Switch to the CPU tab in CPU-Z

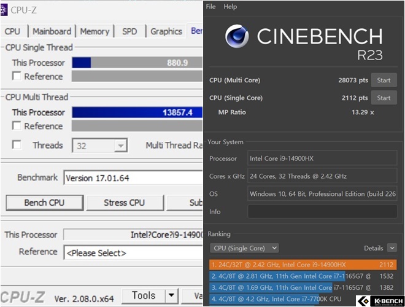pyautogui.click(x=12, y=31)
